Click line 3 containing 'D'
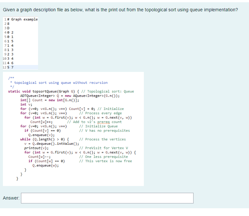This screenshot has height=216, width=249. coord(8,28)
